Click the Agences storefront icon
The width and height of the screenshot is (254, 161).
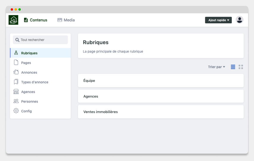[x=16, y=92]
